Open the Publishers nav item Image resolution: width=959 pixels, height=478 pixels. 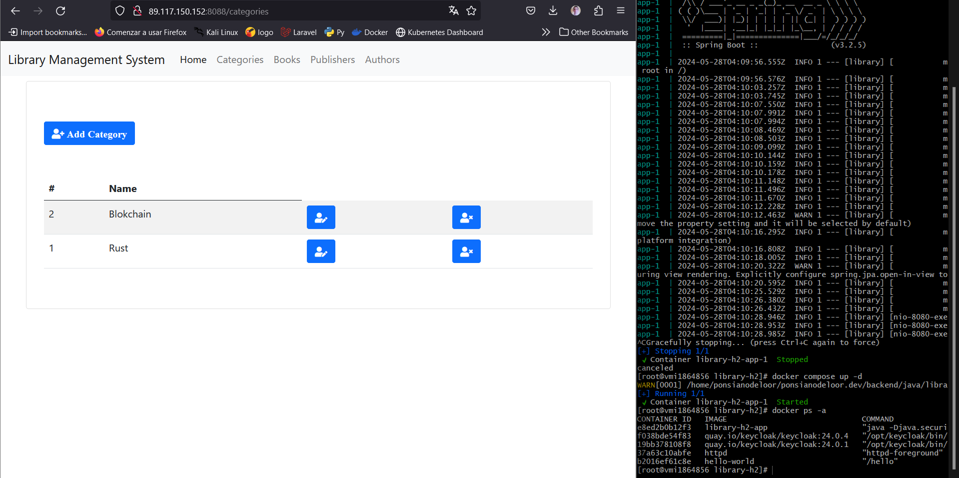point(332,60)
